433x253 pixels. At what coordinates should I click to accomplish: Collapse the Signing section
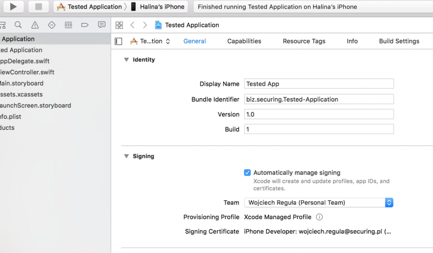(x=126, y=156)
